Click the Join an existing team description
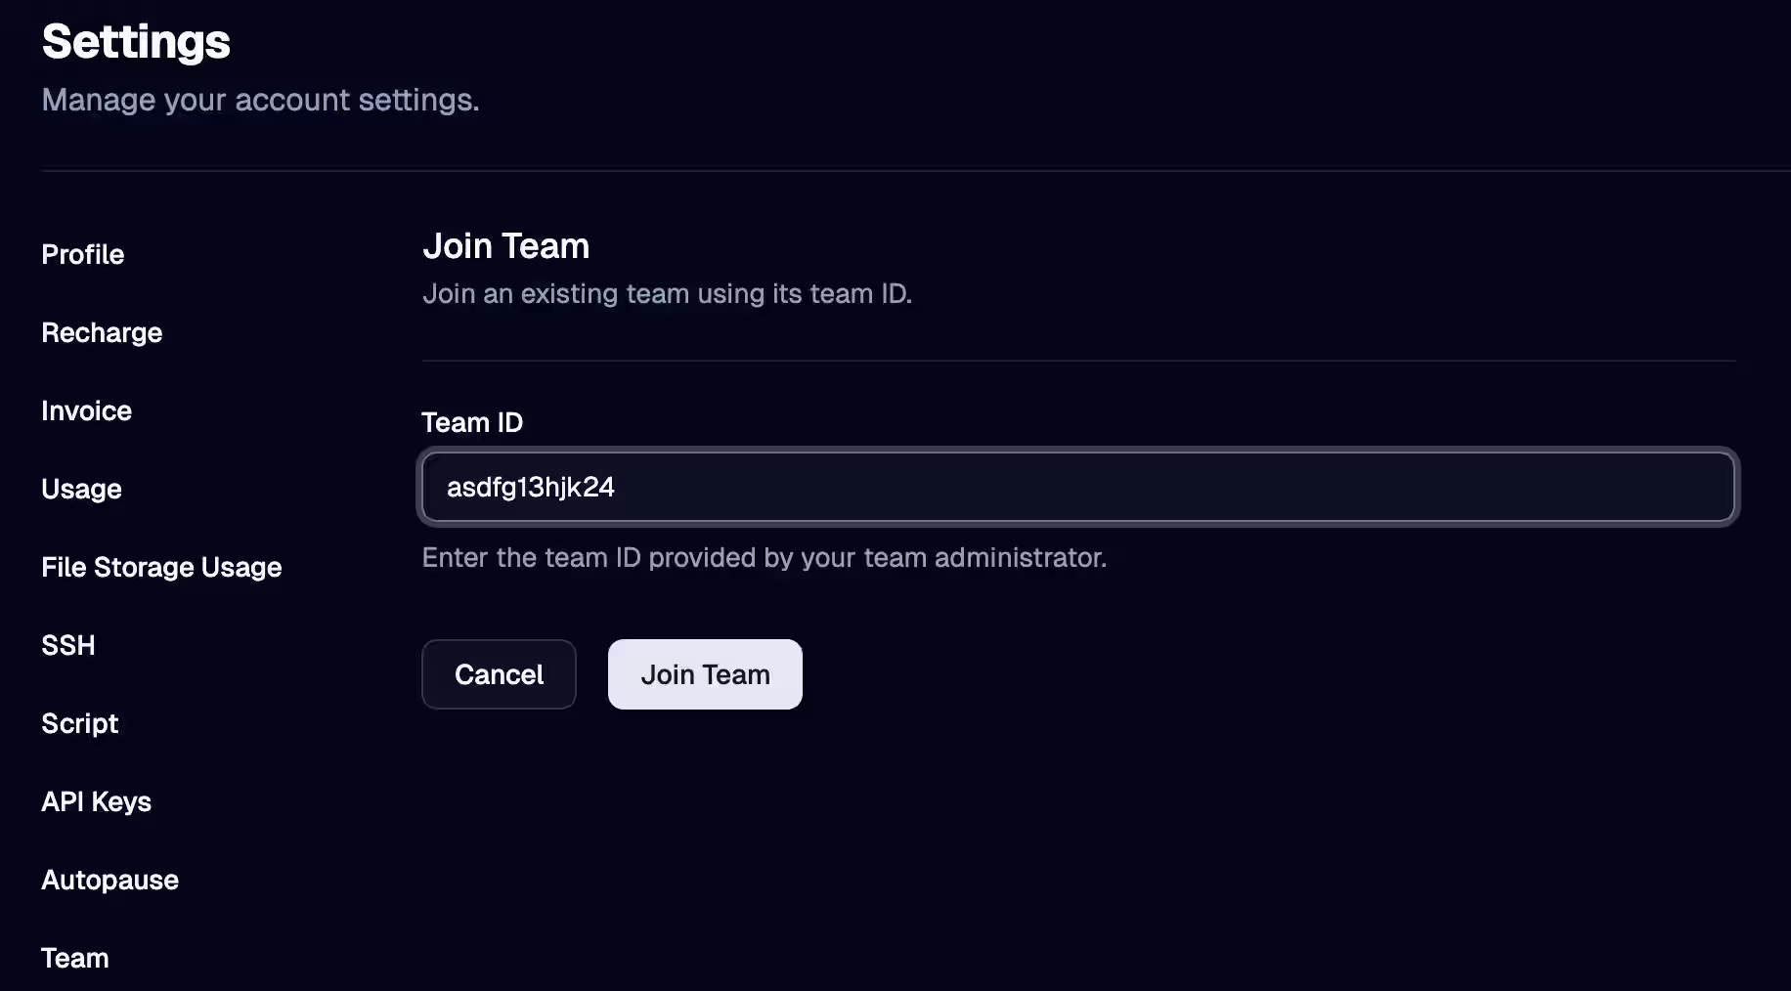The height and width of the screenshot is (991, 1791). click(668, 293)
